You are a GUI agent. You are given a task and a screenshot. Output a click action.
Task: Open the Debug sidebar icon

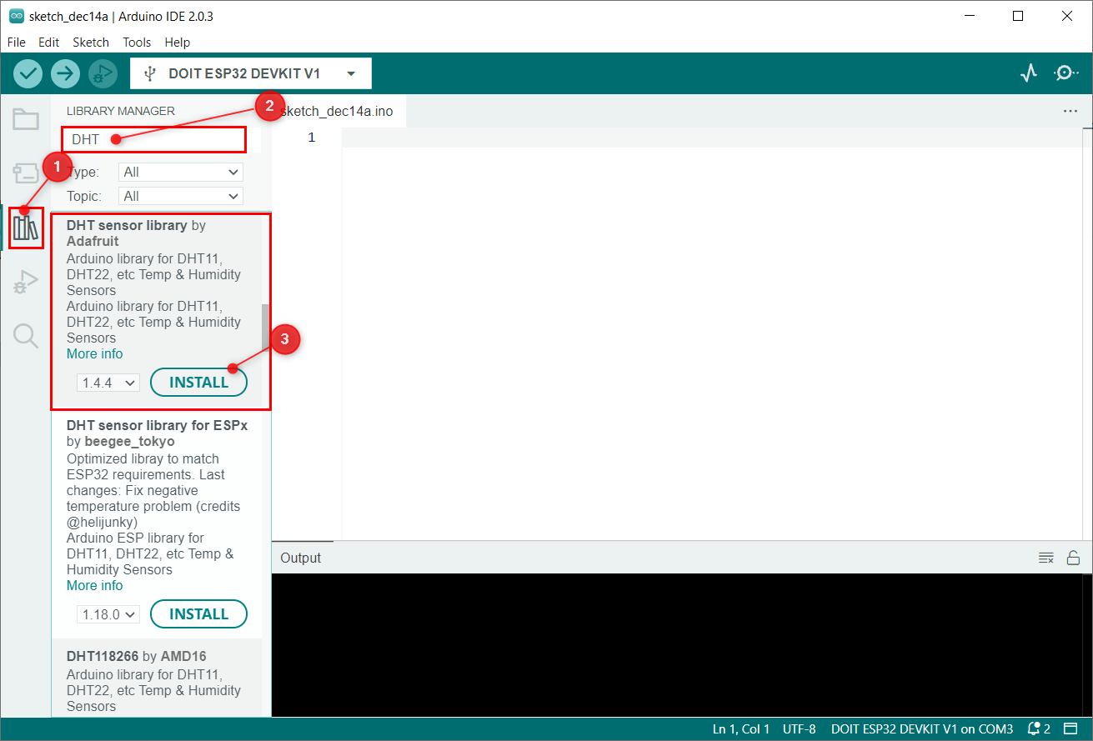point(26,283)
